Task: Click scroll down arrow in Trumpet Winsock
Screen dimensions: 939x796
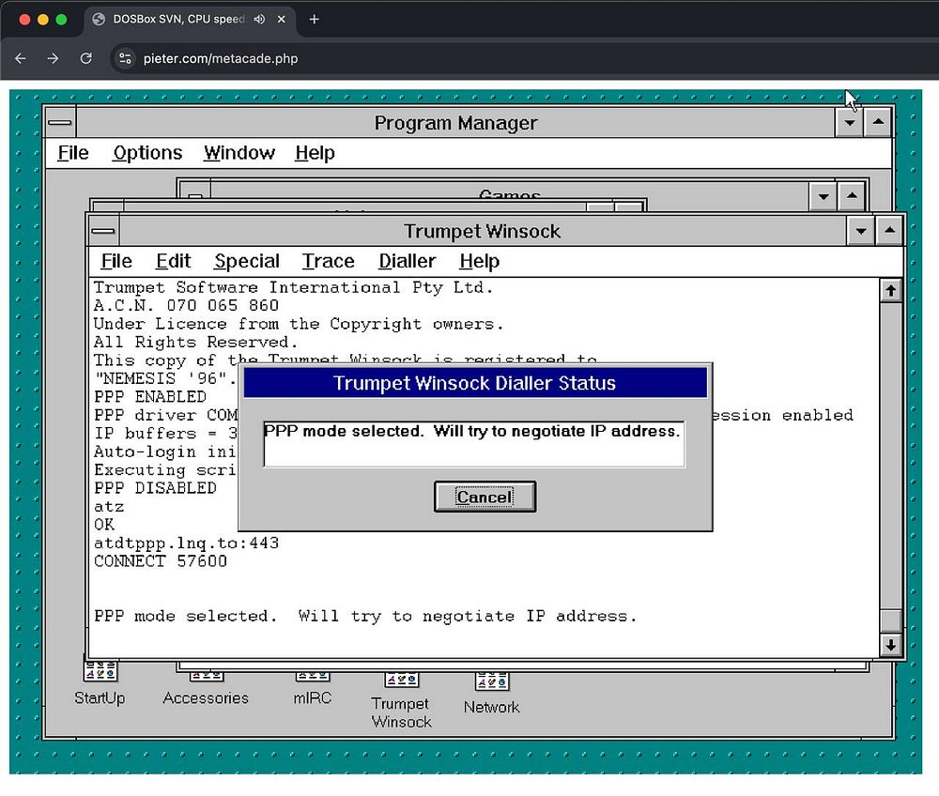Action: pyautogui.click(x=891, y=645)
